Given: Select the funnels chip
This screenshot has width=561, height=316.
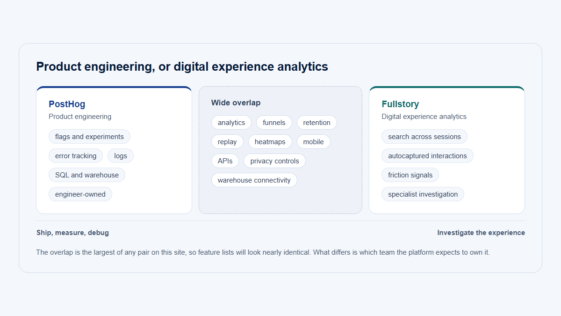Looking at the screenshot, I should 274,123.
